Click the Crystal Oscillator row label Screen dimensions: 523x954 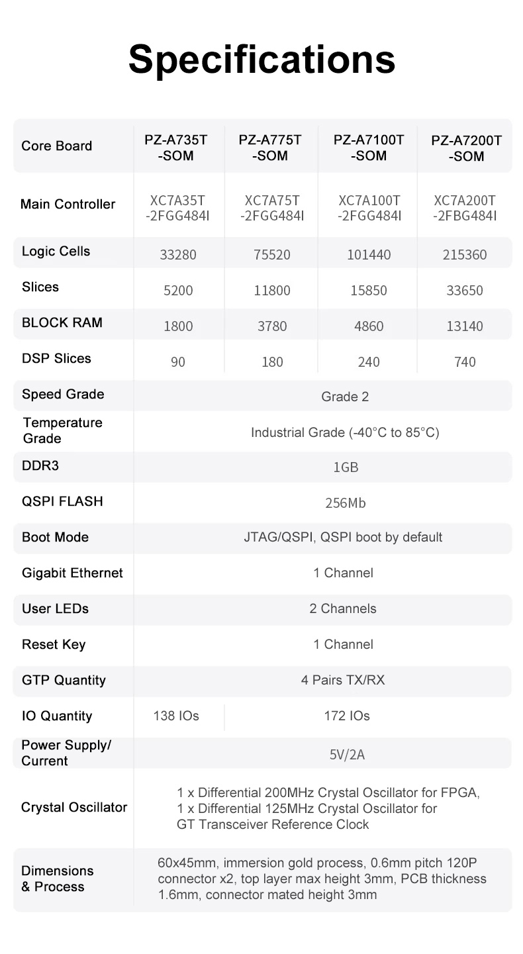(x=74, y=807)
